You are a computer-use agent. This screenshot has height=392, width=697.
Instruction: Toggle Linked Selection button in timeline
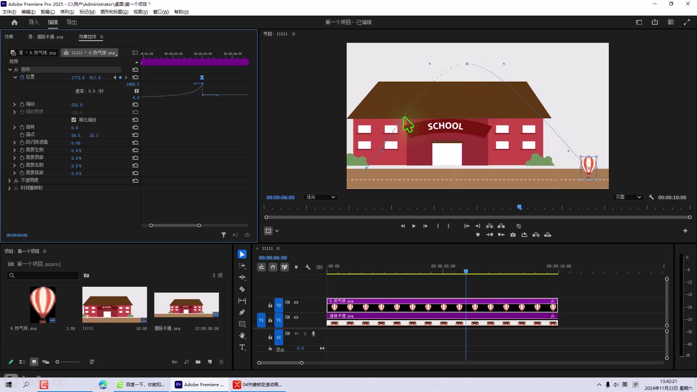click(285, 267)
